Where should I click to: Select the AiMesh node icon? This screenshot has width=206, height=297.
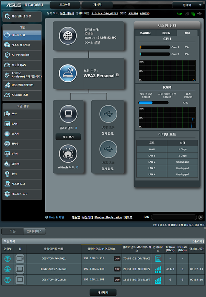coord(68,153)
